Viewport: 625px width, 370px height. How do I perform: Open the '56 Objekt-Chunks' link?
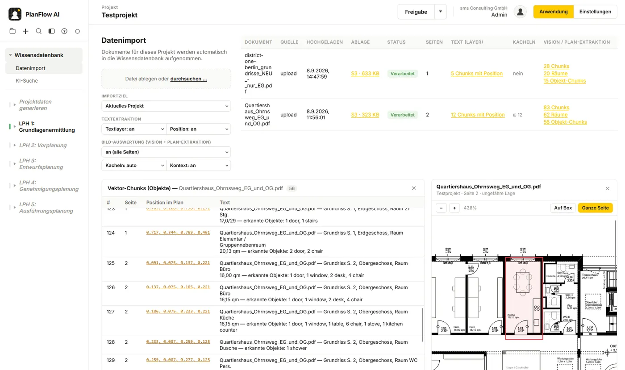pyautogui.click(x=565, y=122)
